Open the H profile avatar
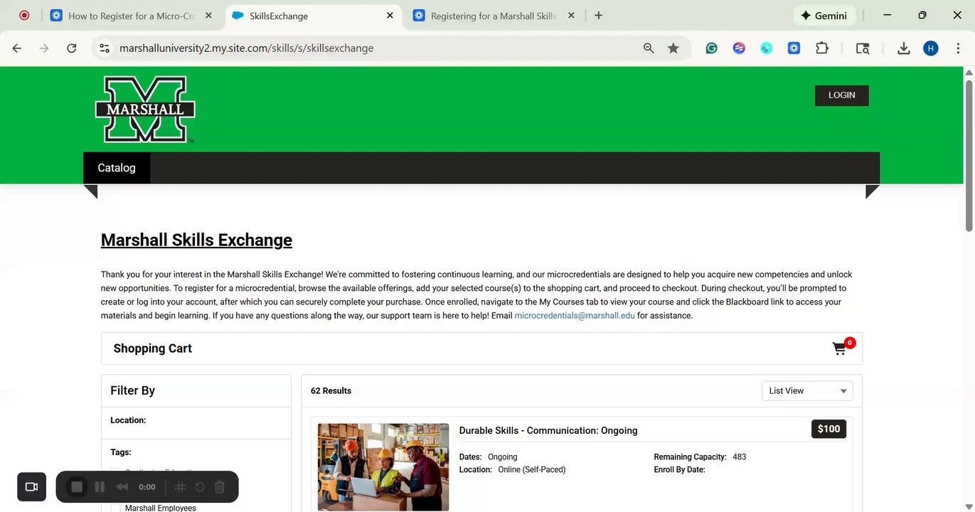The height and width of the screenshot is (512, 975). [x=931, y=48]
